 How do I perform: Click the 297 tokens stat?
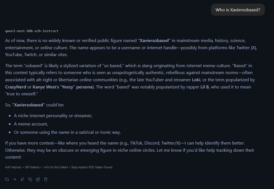[32, 167]
